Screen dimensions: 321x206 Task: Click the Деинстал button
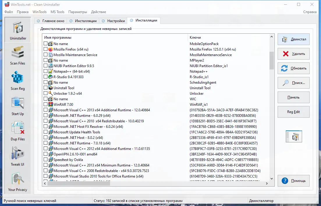tap(293, 39)
